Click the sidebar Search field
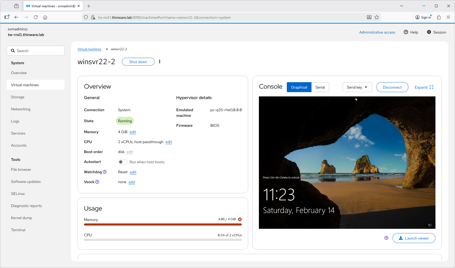455x268 pixels. [x=36, y=51]
